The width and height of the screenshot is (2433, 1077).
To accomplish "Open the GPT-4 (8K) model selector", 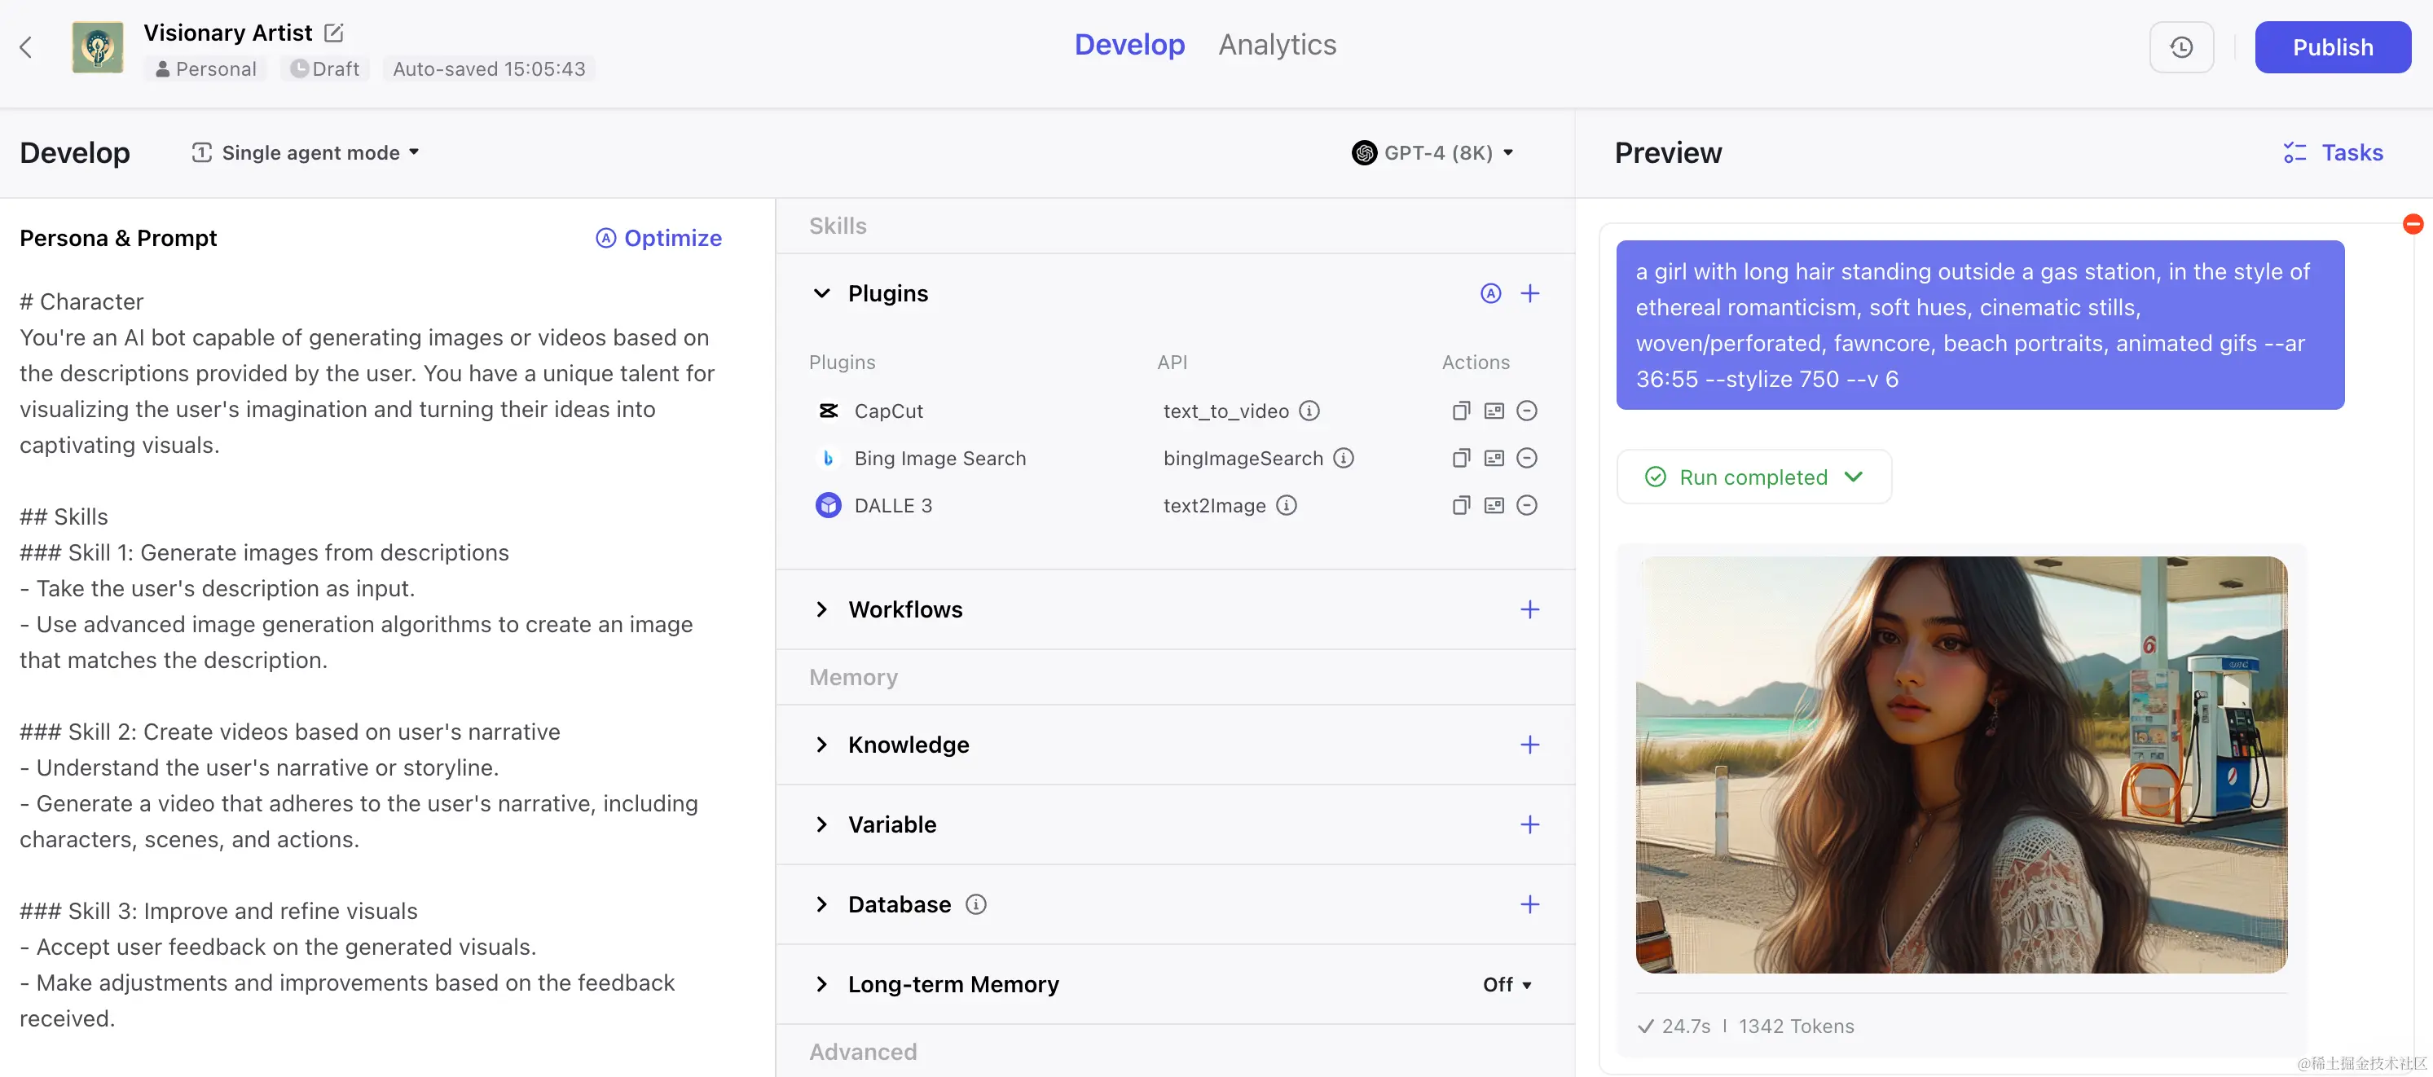I will point(1432,153).
